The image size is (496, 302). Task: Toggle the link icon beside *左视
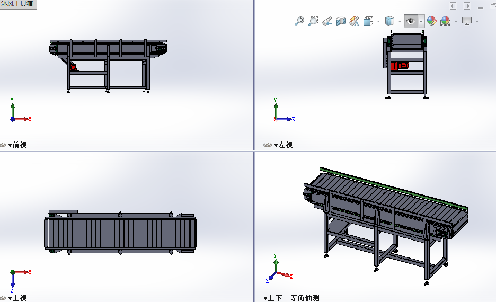click(x=268, y=145)
